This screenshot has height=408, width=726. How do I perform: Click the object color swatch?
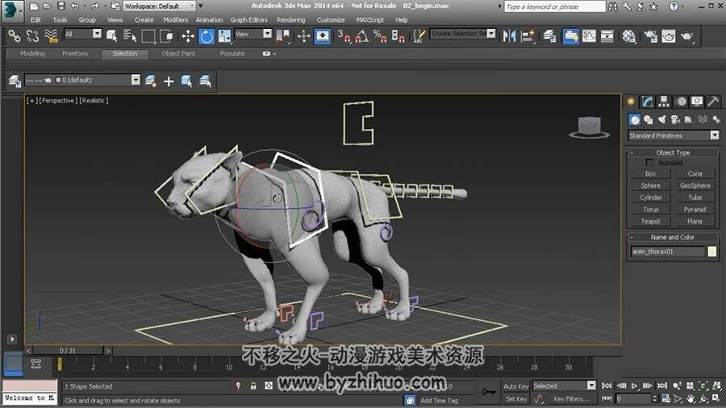[x=712, y=252]
